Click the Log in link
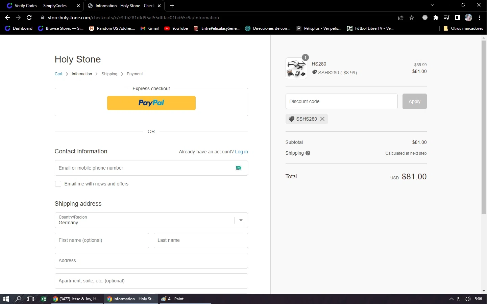 coord(242,152)
